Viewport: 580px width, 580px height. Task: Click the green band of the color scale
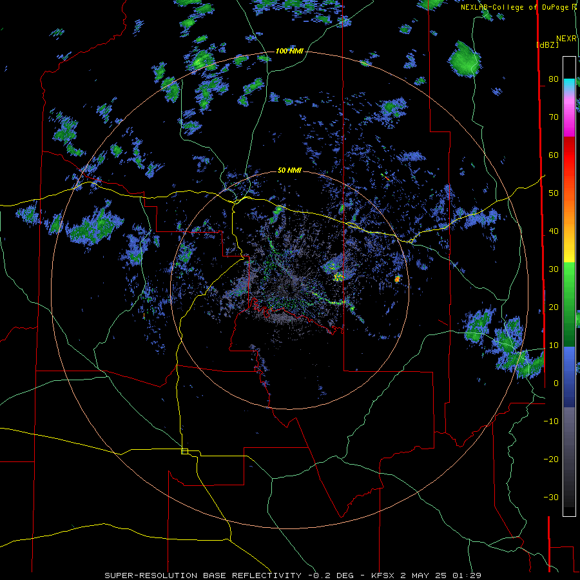point(569,304)
